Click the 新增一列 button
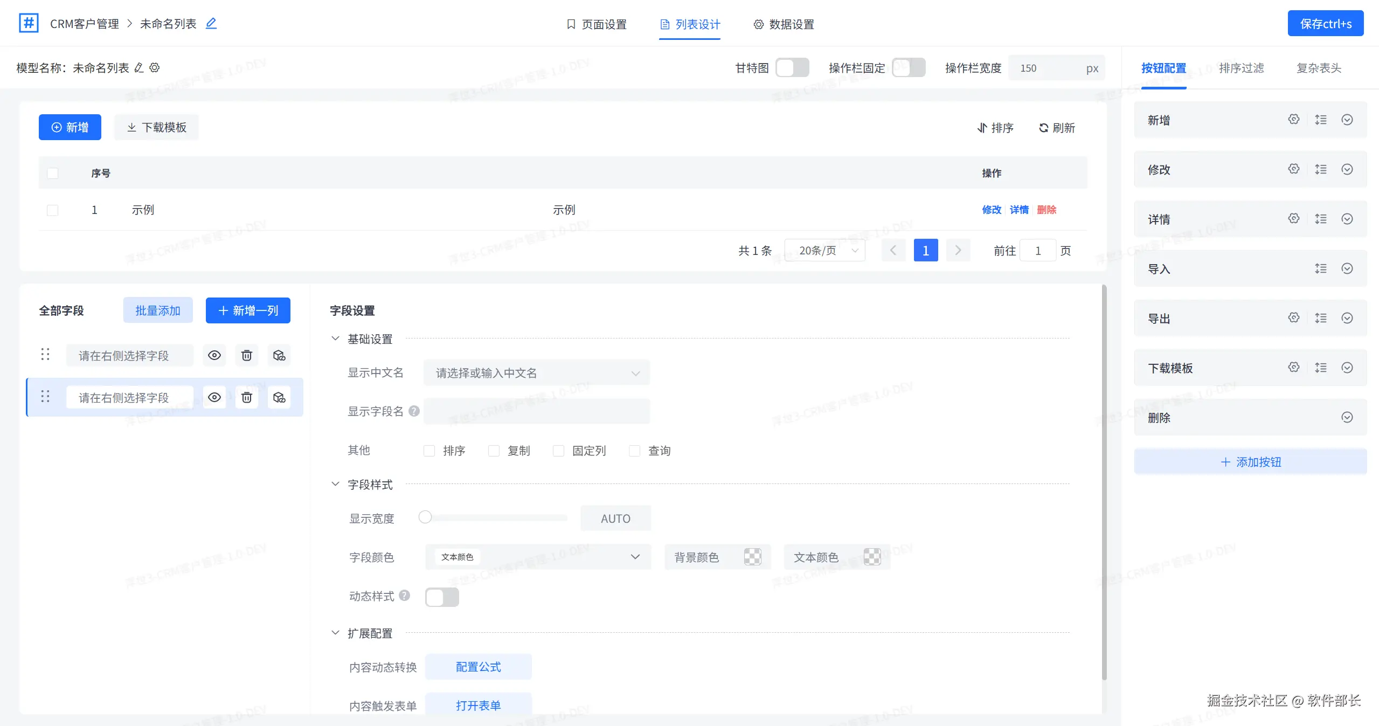The width and height of the screenshot is (1379, 726). click(x=248, y=311)
